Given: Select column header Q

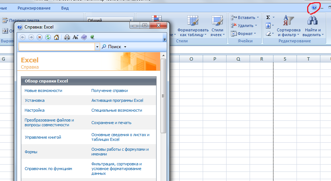Looking at the screenshot, I should point(238,59).
